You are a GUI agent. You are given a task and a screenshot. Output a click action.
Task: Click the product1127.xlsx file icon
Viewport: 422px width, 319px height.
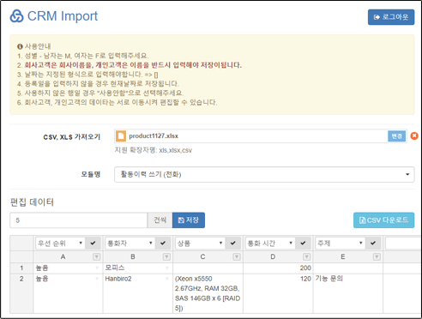click(121, 136)
